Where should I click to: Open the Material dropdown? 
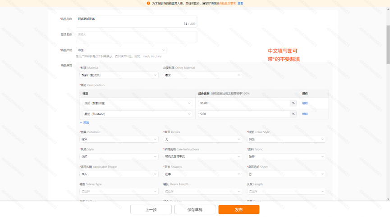tap(119, 75)
